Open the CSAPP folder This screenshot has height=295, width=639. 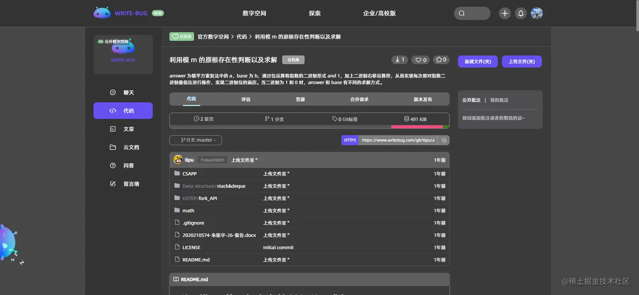tap(188, 173)
